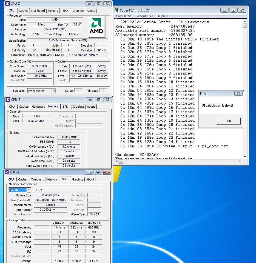Click the Core Speed value "3920.2 MHz"

coord(40,66)
